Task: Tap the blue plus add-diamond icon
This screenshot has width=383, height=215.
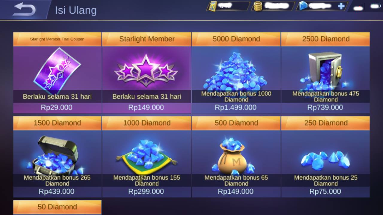Action: click(341, 6)
